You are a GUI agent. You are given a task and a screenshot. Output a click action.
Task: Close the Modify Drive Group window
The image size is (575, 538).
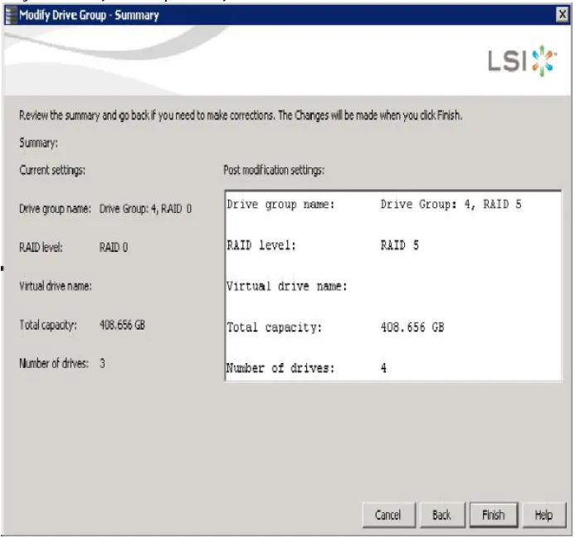click(x=563, y=15)
